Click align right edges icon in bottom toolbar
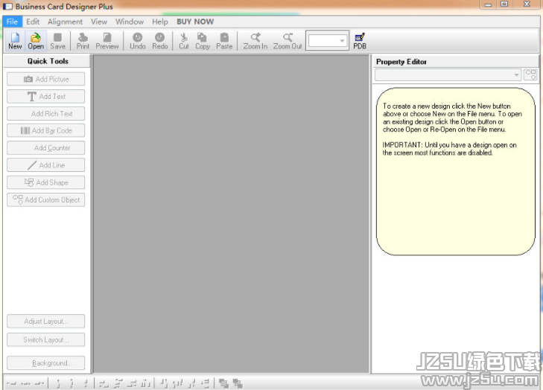The image size is (543, 390). [39, 383]
